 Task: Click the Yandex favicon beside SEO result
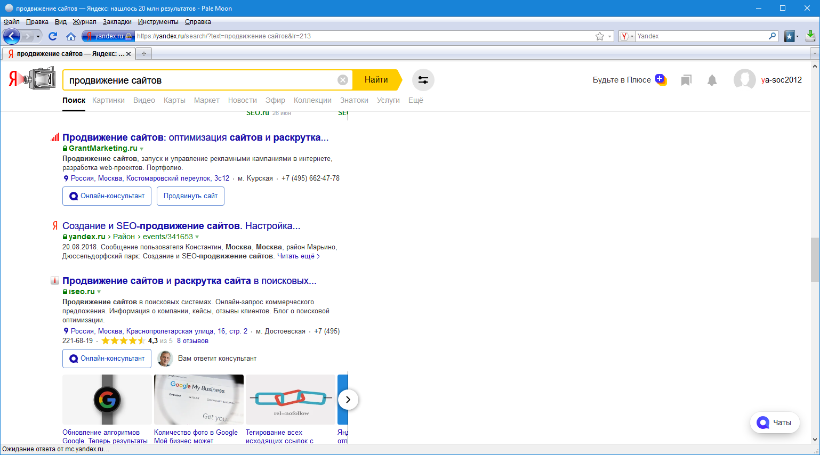click(55, 226)
